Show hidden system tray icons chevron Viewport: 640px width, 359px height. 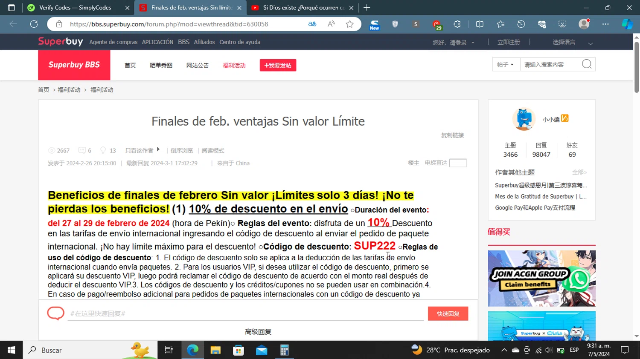tap(504, 350)
